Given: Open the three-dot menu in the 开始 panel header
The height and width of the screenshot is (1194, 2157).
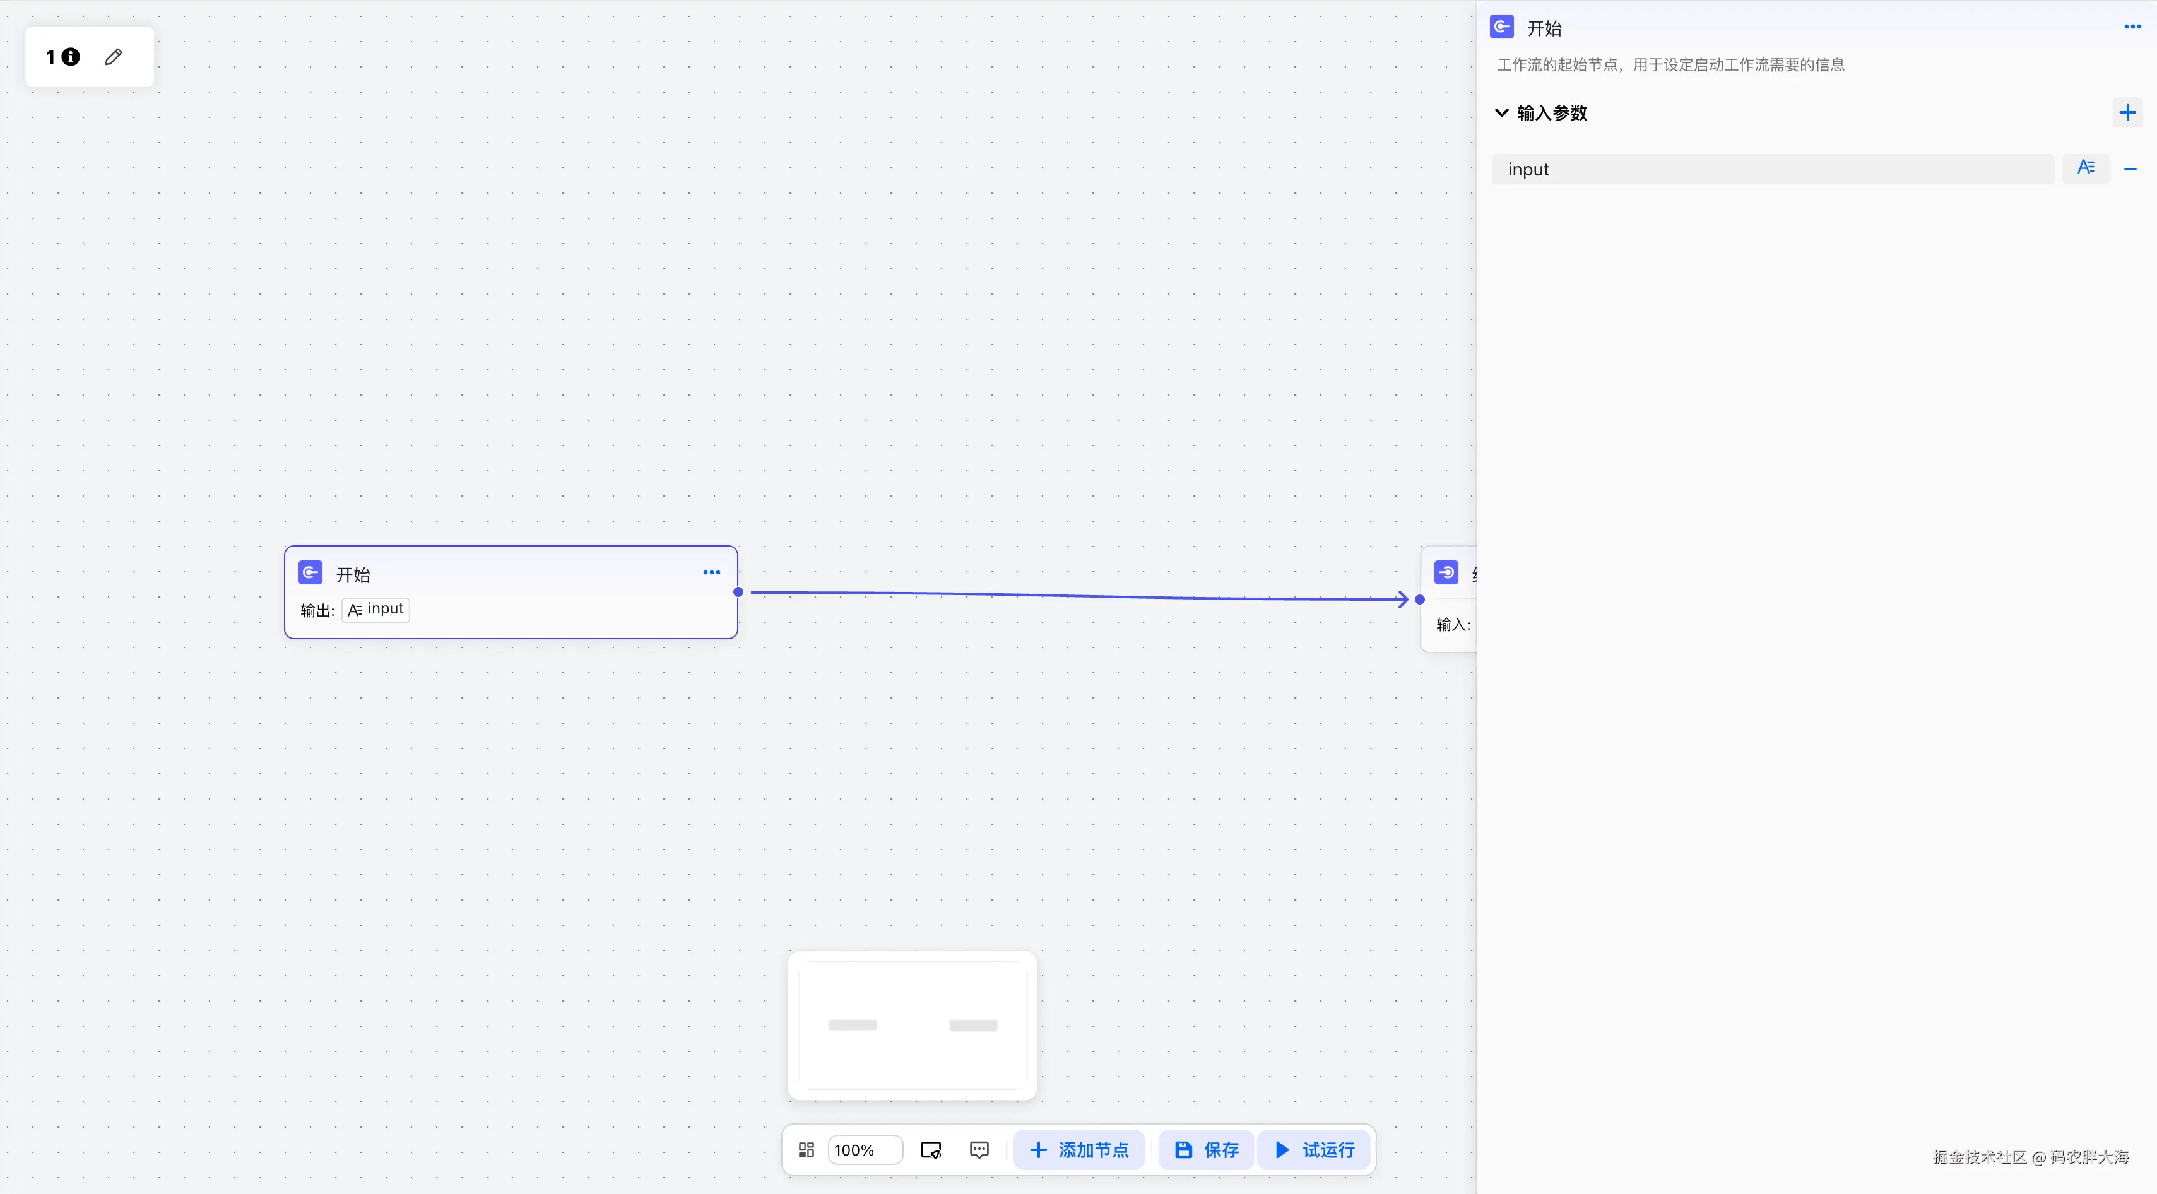Looking at the screenshot, I should 2132,28.
